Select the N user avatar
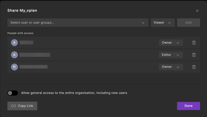 [x=14, y=67]
